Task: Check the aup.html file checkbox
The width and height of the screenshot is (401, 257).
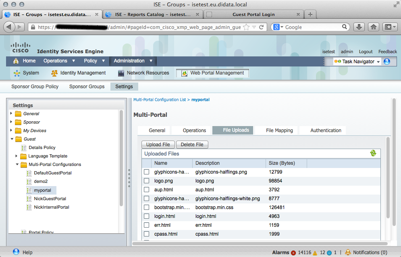Action: coord(147,190)
